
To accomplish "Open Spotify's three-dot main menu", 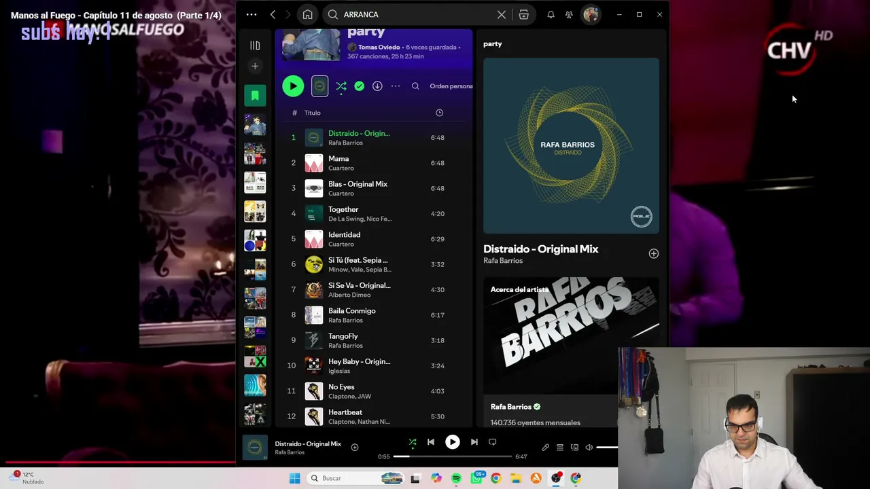I will coord(251,14).
